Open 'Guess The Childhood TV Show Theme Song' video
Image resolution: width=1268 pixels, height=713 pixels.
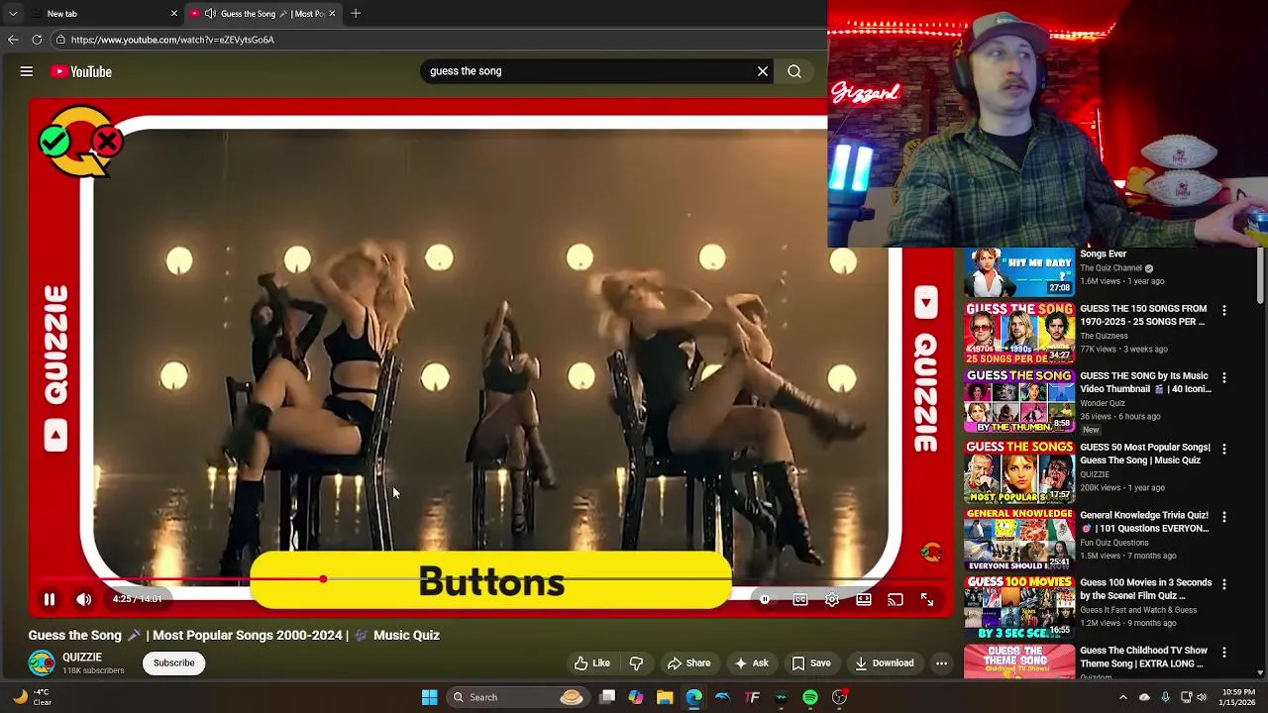click(x=1143, y=658)
